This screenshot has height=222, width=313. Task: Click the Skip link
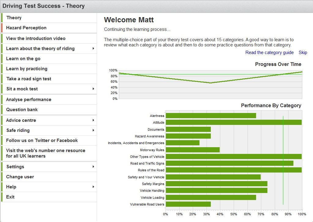click(303, 53)
